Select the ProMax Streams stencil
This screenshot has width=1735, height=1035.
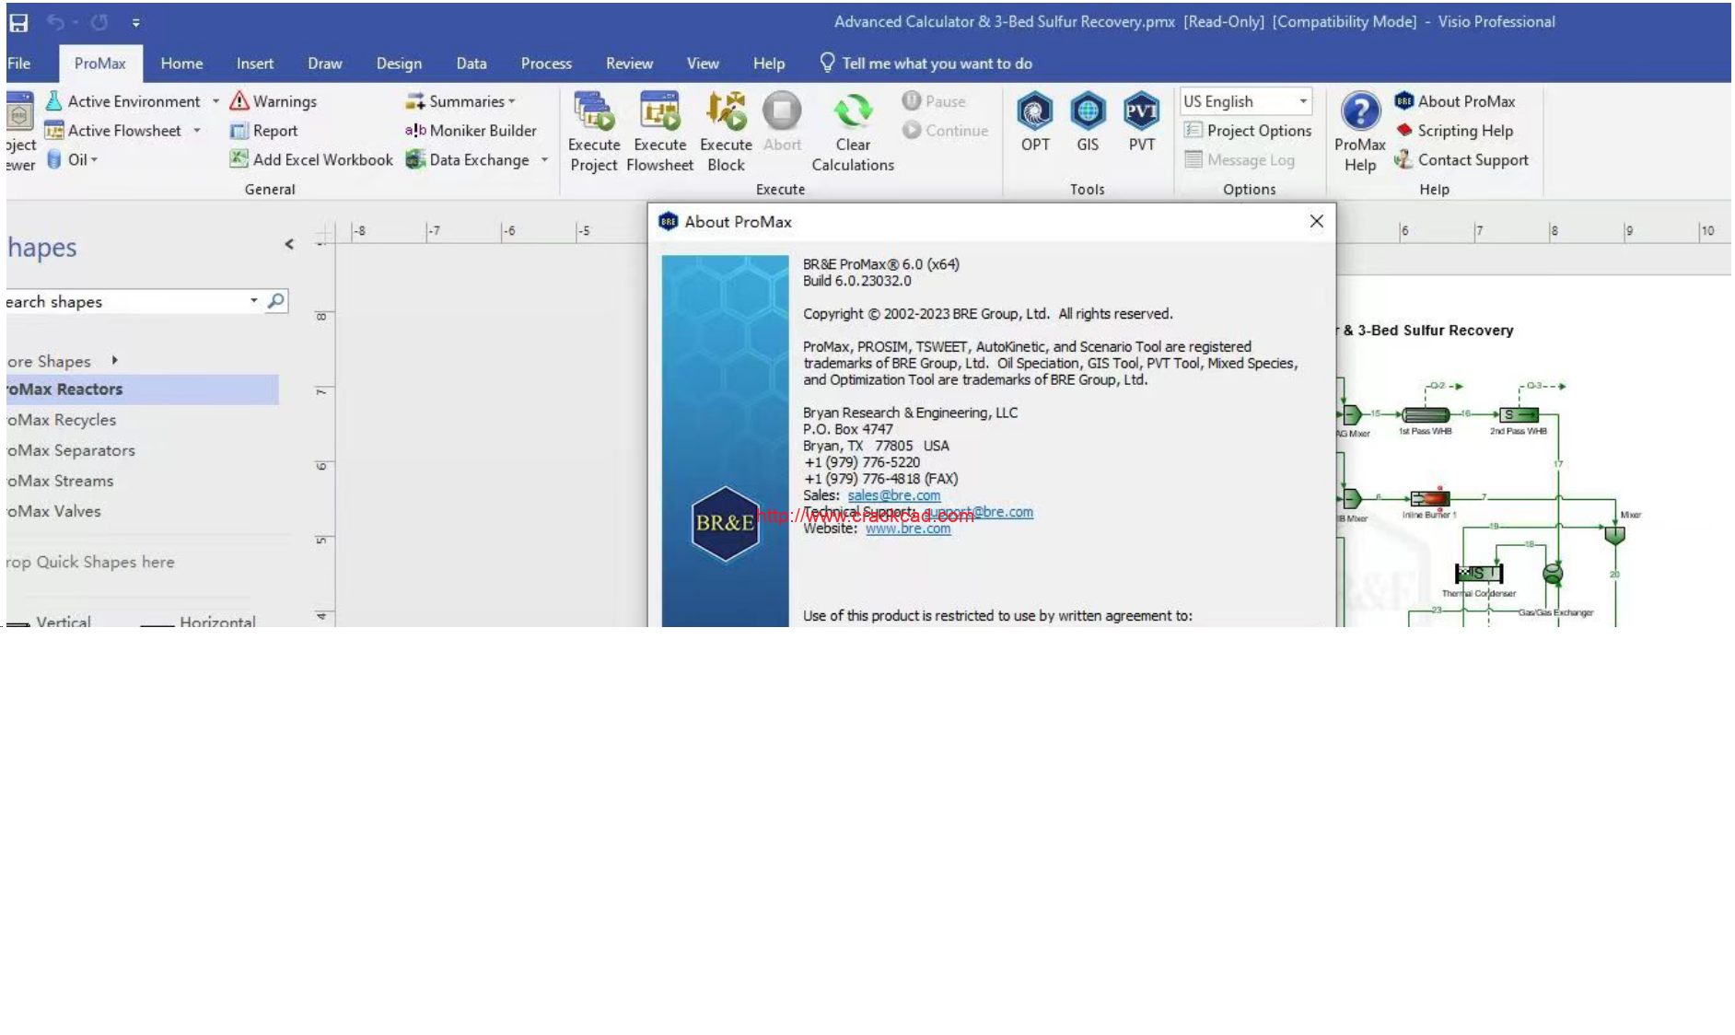click(x=142, y=481)
